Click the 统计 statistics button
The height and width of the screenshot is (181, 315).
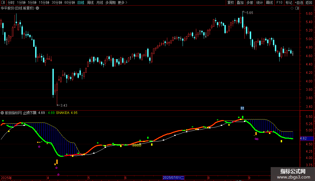point(260,3)
